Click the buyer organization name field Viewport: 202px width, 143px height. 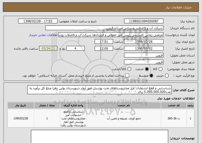click(104, 28)
